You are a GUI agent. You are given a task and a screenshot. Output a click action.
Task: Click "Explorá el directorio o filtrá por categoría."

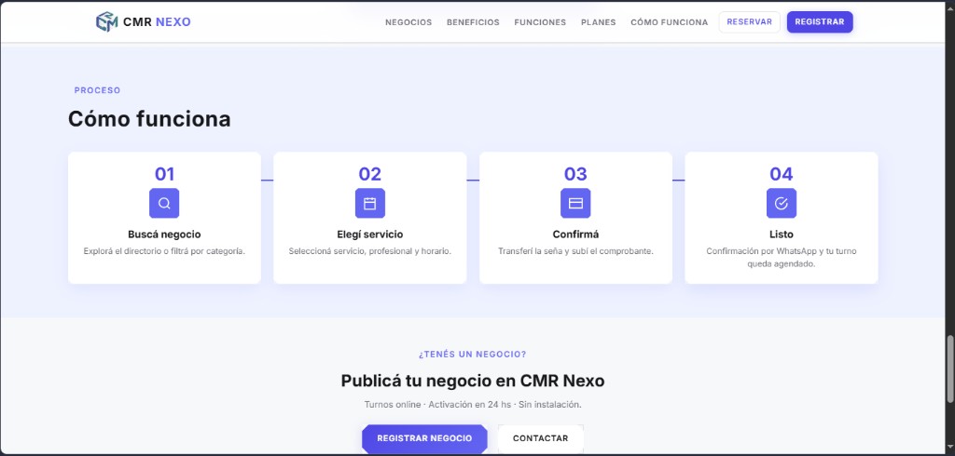[164, 251]
